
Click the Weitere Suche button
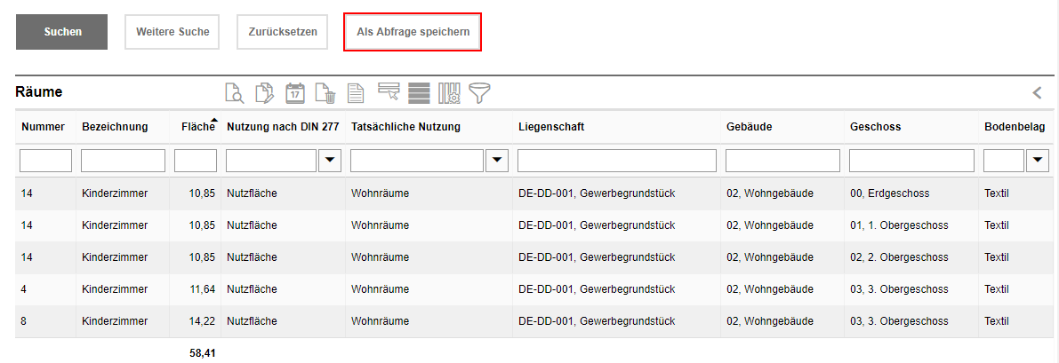point(172,32)
